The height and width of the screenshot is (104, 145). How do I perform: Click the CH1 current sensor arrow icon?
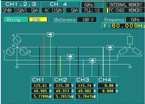(50, 34)
